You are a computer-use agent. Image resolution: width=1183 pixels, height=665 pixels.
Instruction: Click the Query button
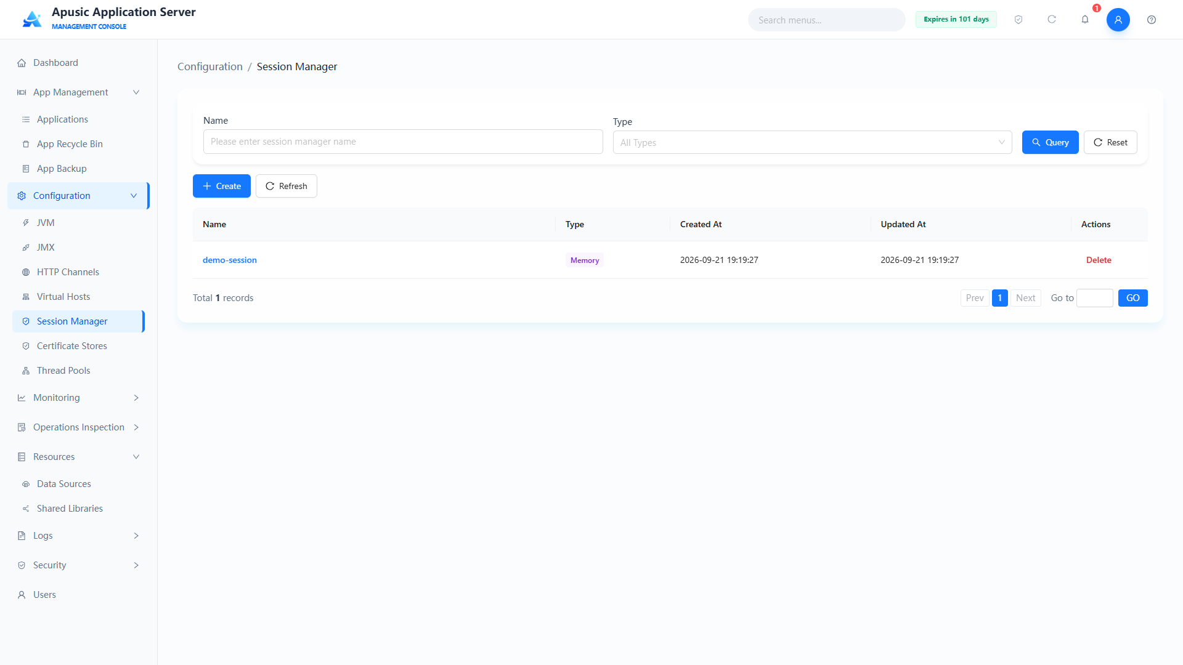[x=1050, y=142]
